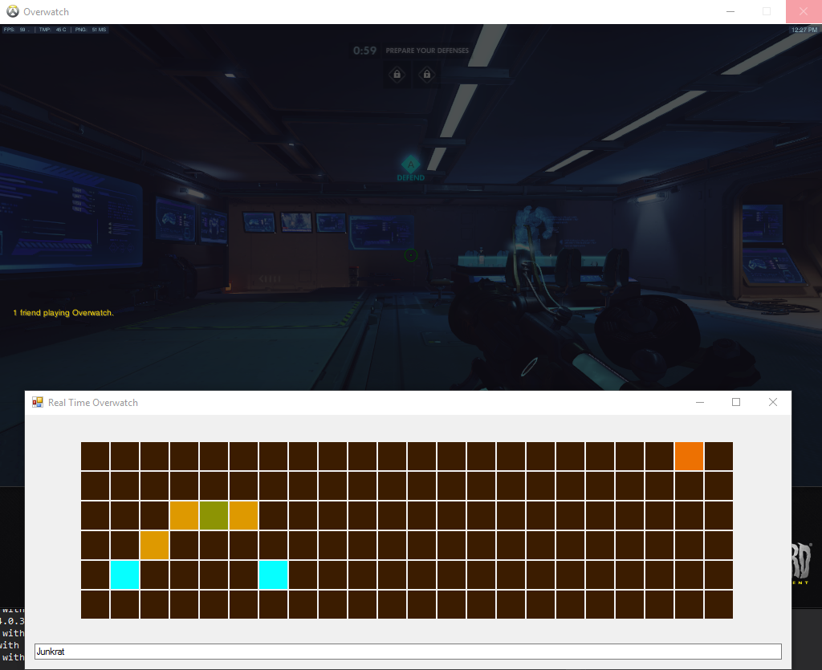This screenshot has width=822, height=670.
Task: Click the Real Time Overwatch app icon
Action: pyautogui.click(x=38, y=402)
